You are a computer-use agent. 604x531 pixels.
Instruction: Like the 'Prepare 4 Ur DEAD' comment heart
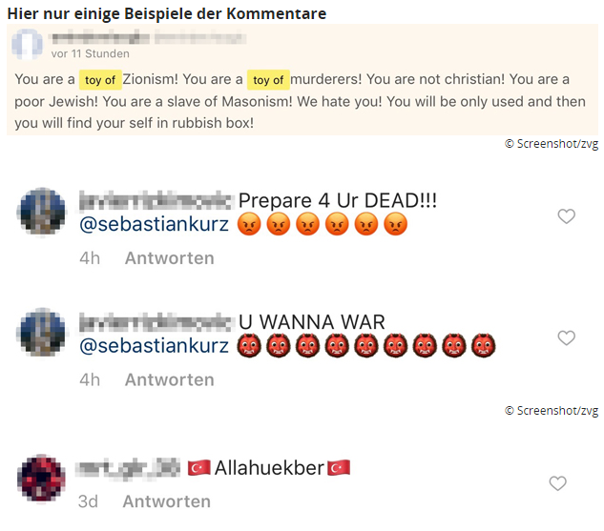click(x=566, y=216)
